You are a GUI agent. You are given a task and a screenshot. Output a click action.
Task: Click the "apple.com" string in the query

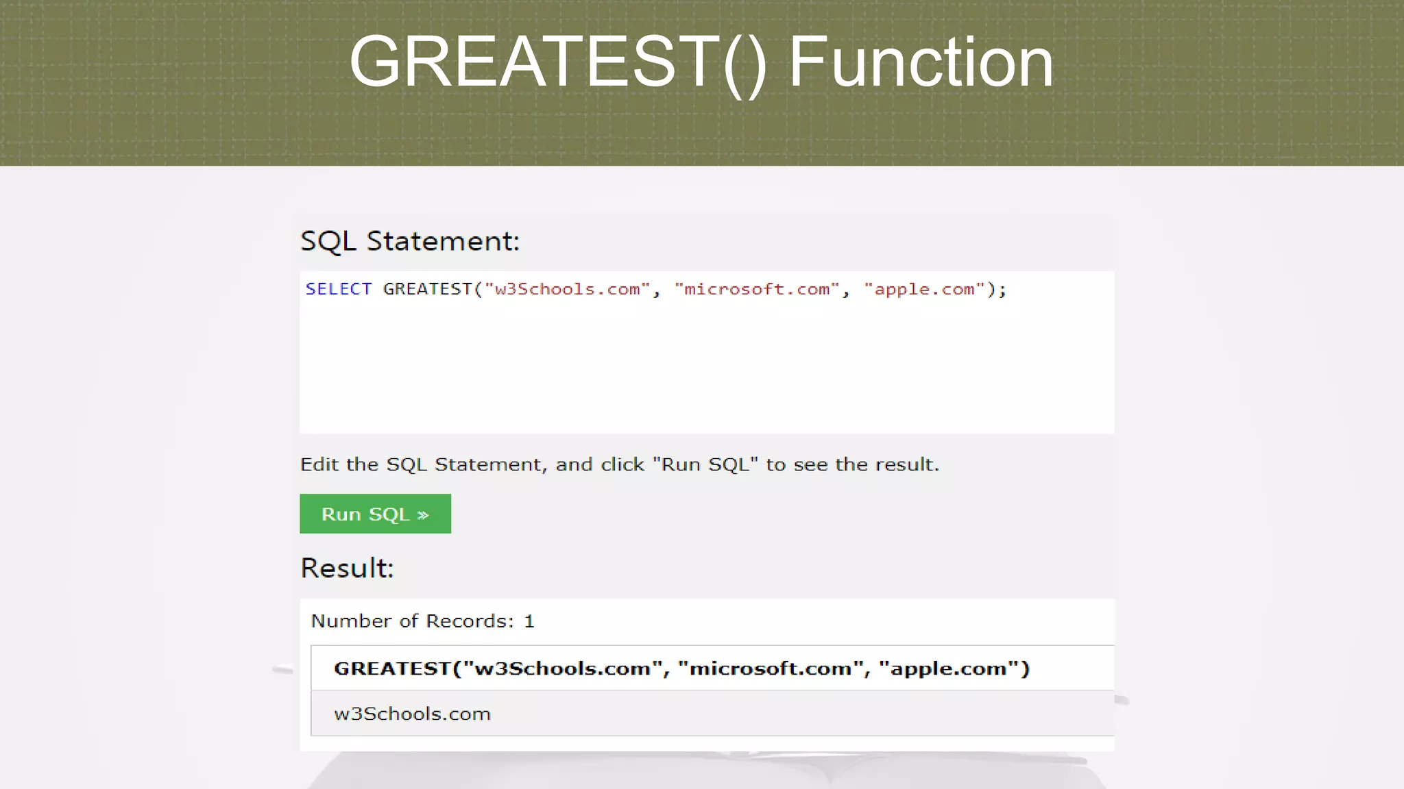(925, 289)
